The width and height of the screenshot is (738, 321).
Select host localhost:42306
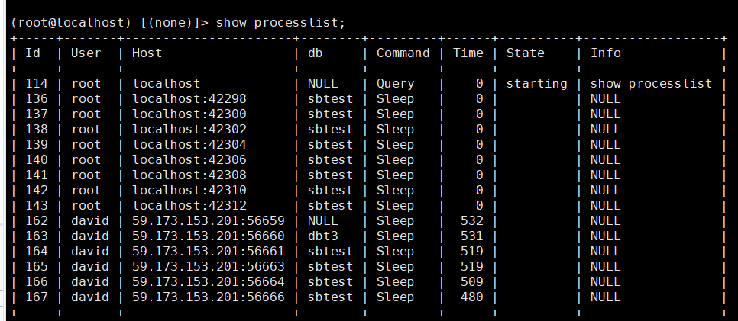(189, 160)
